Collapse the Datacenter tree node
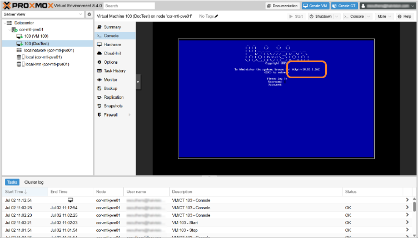 (x=5, y=23)
